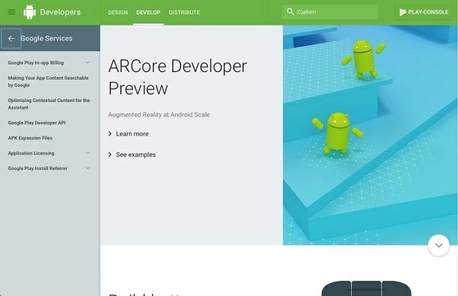Click the chevron beside Learn more
The height and width of the screenshot is (296, 458).
point(110,134)
